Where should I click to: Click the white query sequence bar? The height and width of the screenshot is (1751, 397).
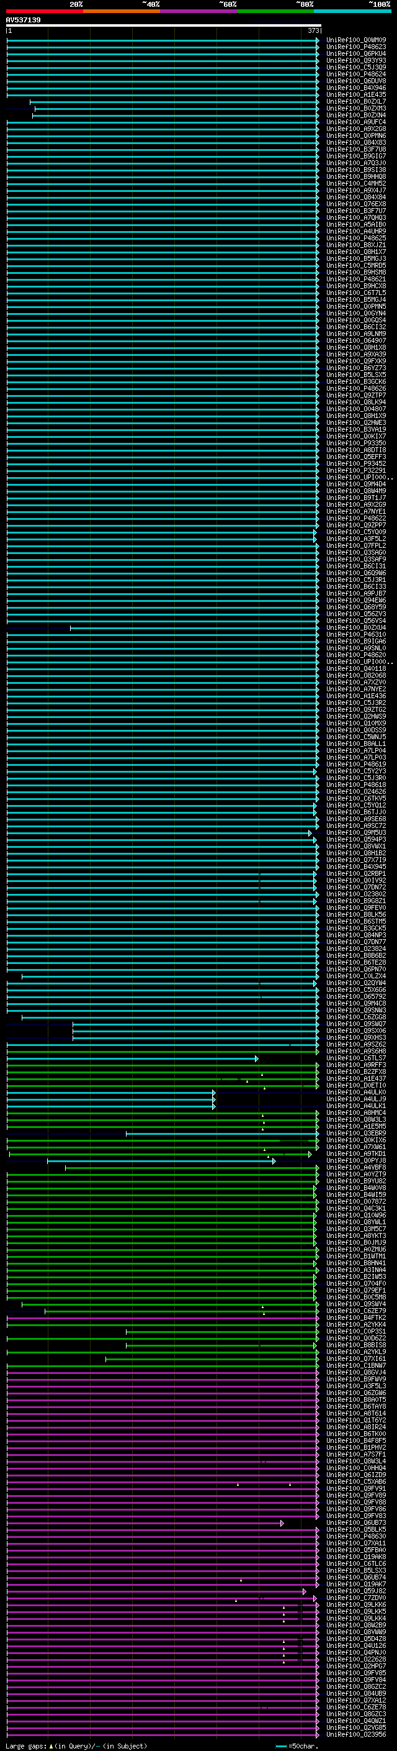coord(164,25)
